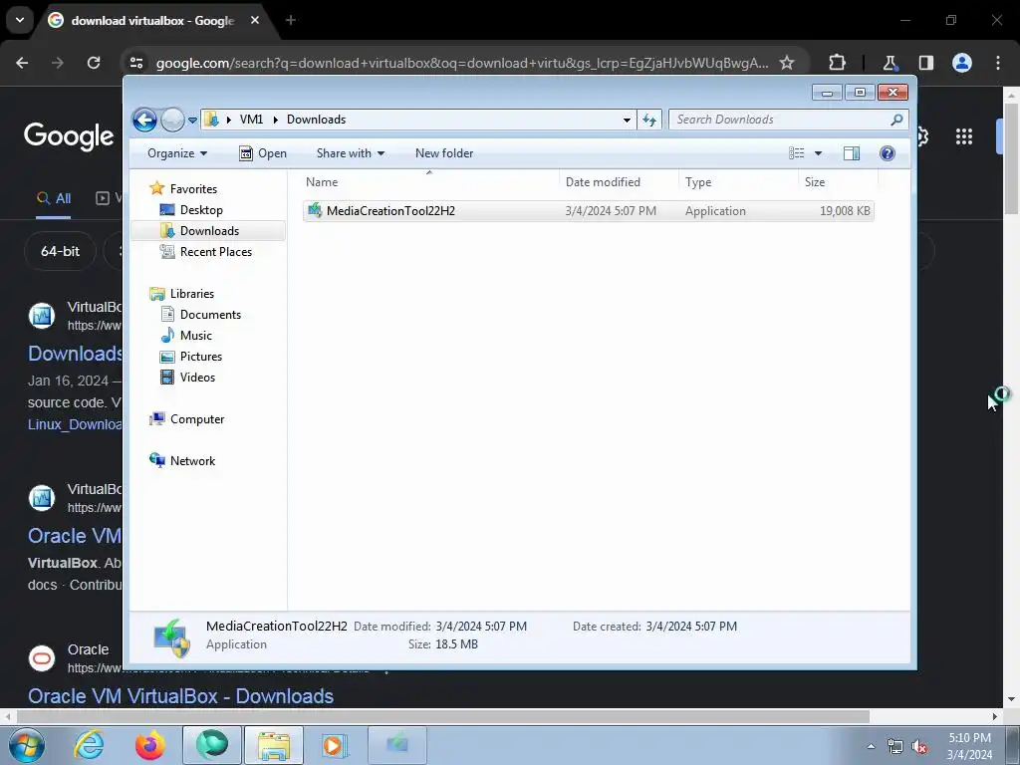Expand the address bar previous locations dropdown
Image resolution: width=1020 pixels, height=765 pixels.
tap(627, 120)
